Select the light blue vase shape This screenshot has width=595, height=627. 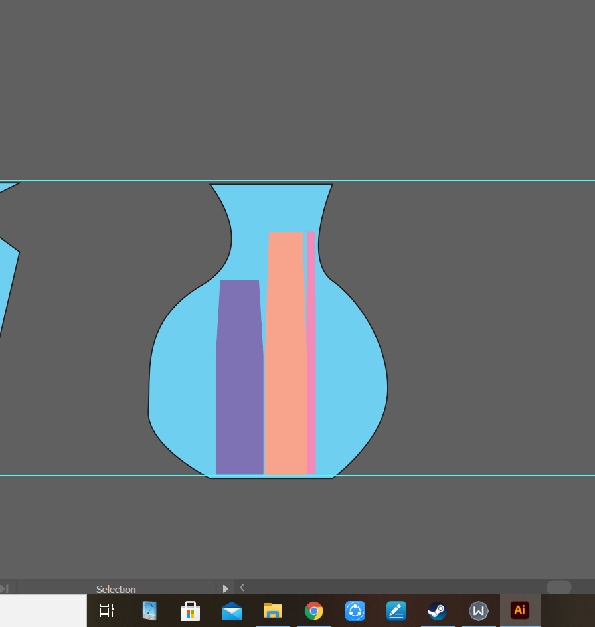pyautogui.click(x=352, y=380)
